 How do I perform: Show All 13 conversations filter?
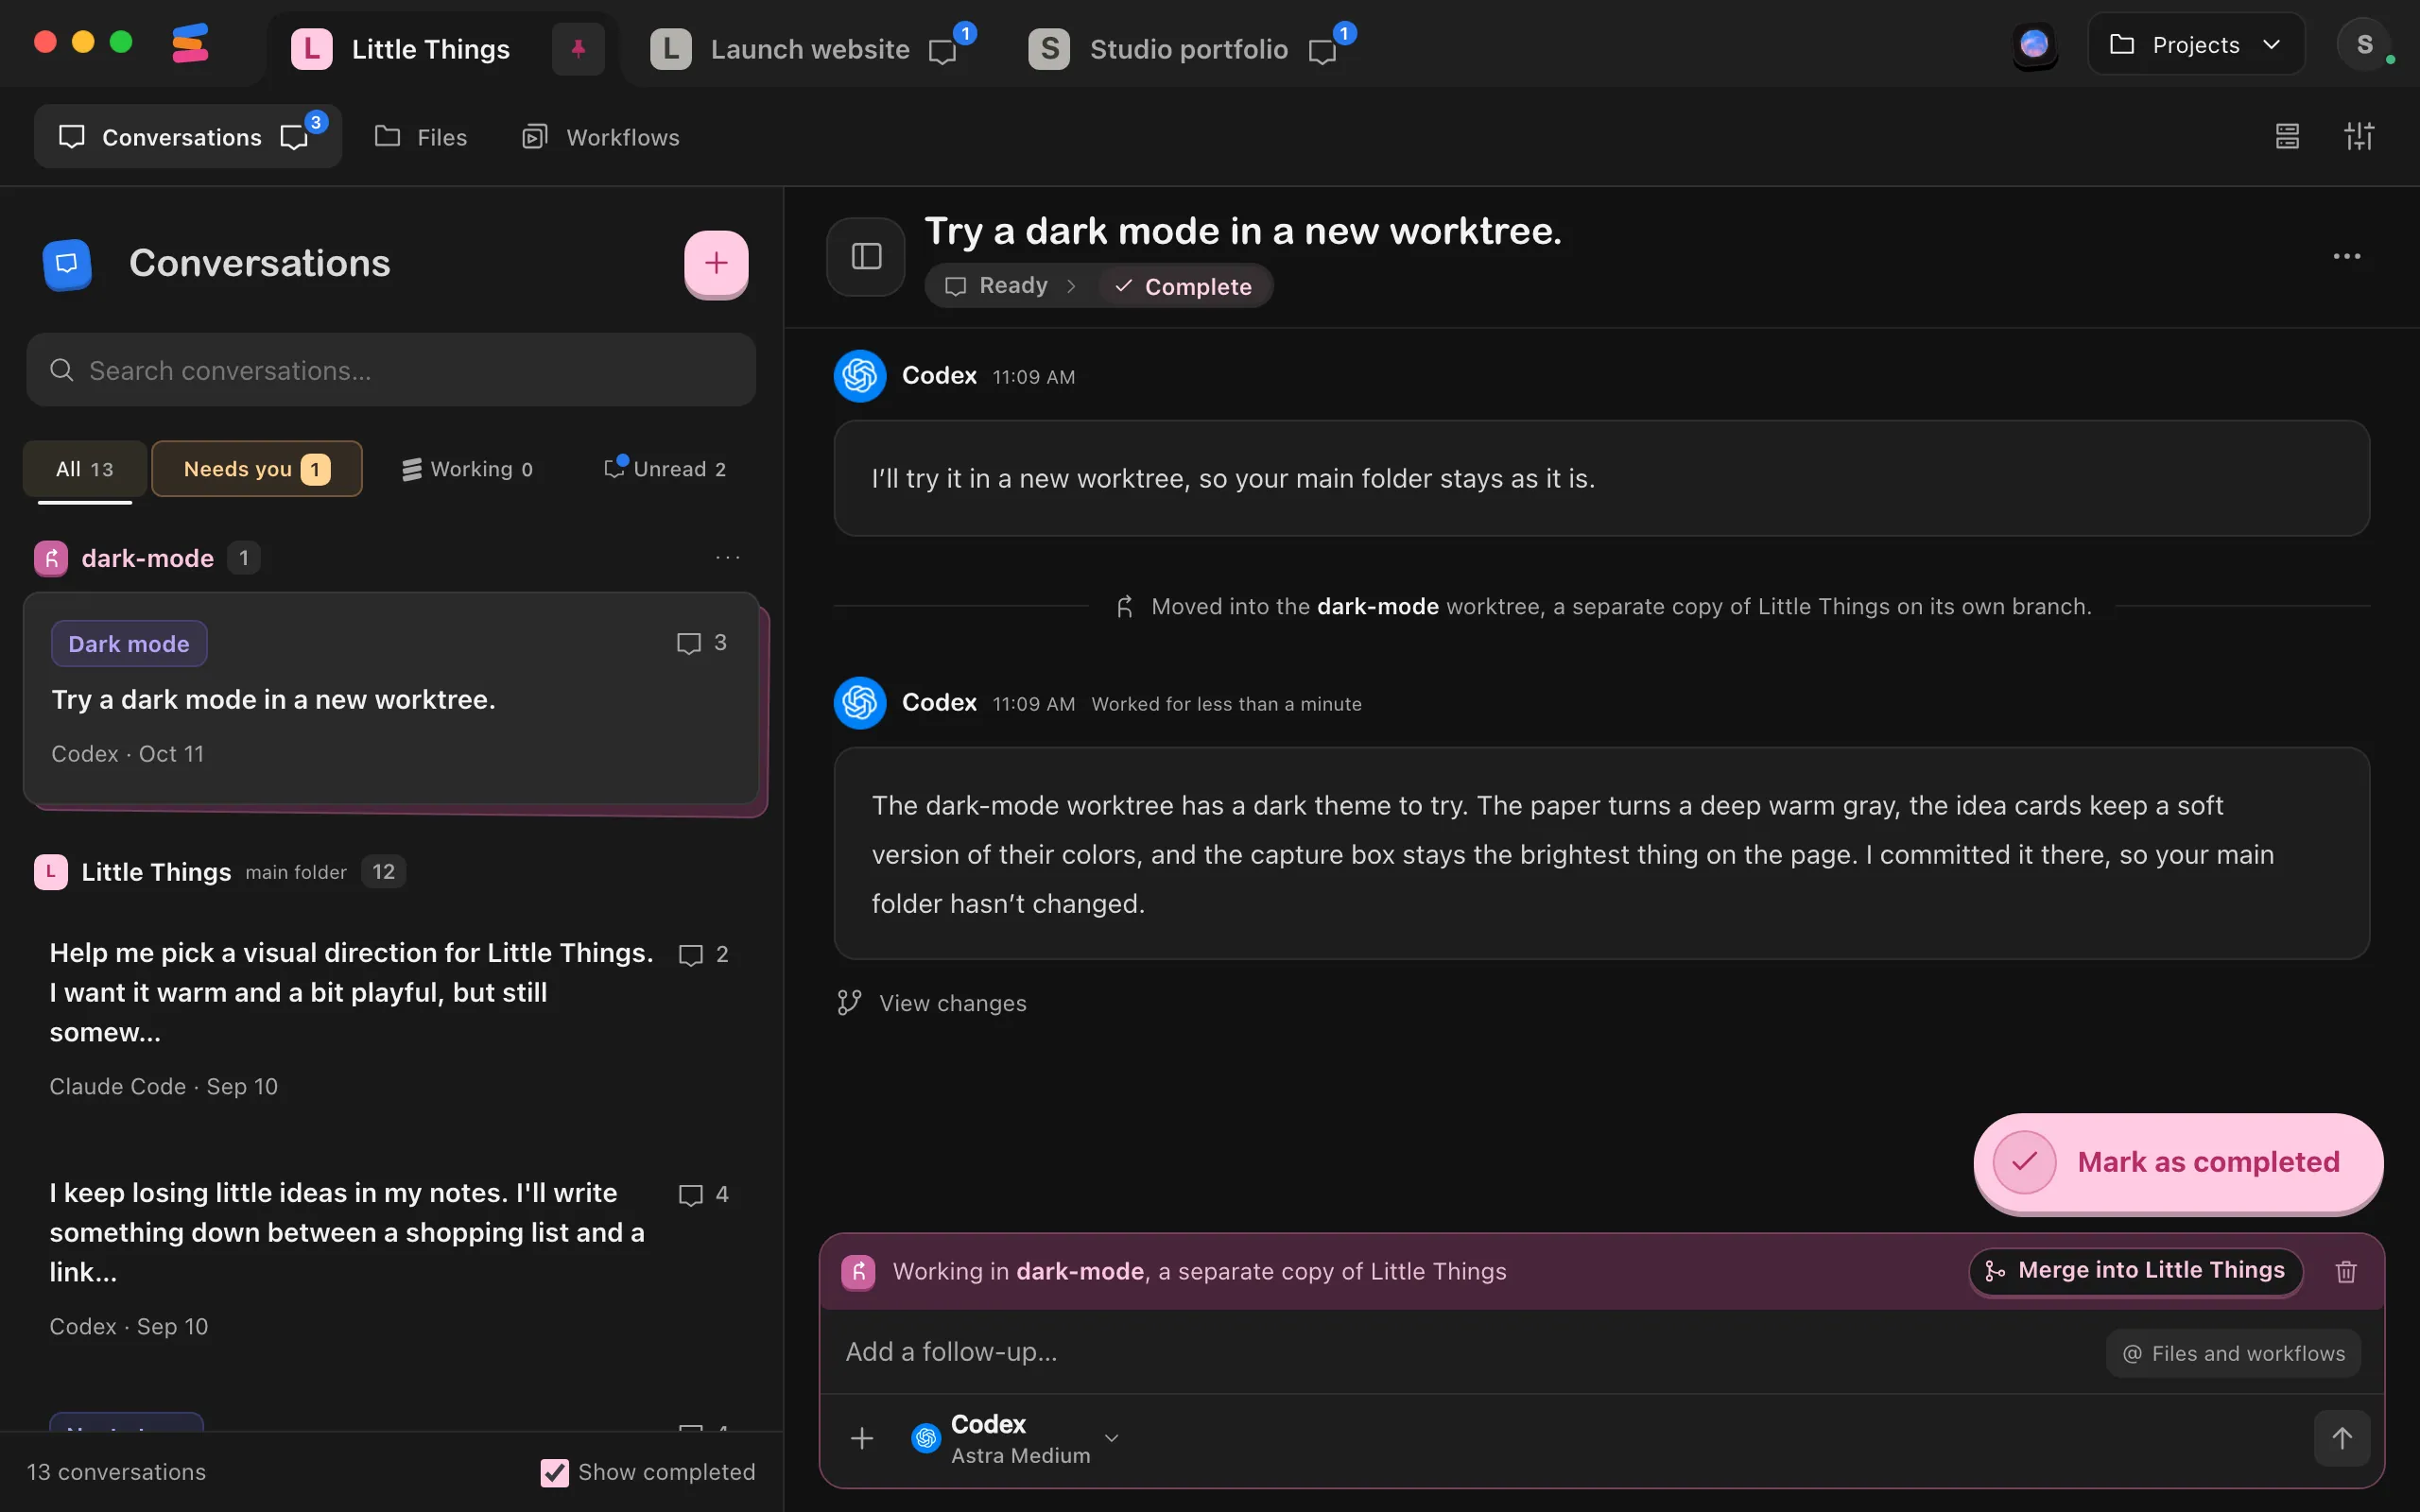pos(85,469)
